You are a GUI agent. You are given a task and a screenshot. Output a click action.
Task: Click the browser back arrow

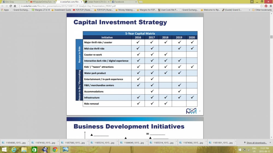tap(2, 6)
